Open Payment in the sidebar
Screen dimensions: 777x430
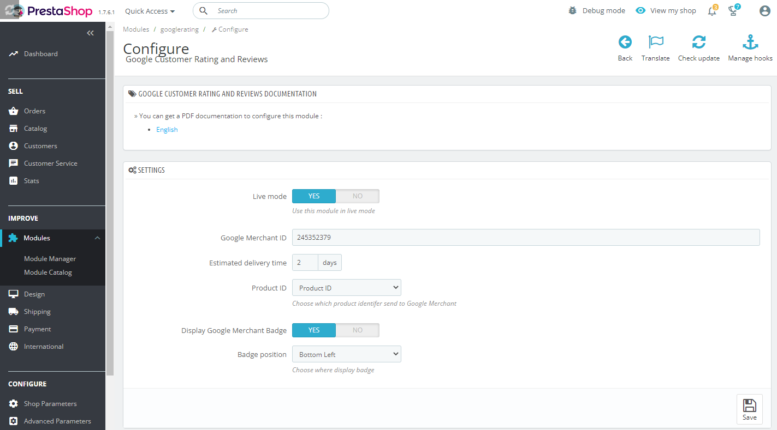coord(37,329)
